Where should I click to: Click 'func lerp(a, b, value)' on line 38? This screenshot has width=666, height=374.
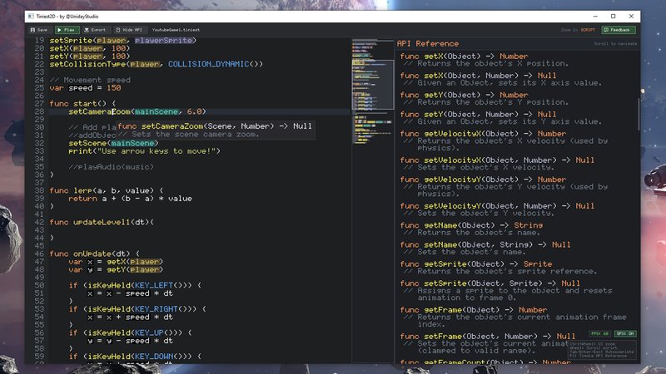(107, 190)
